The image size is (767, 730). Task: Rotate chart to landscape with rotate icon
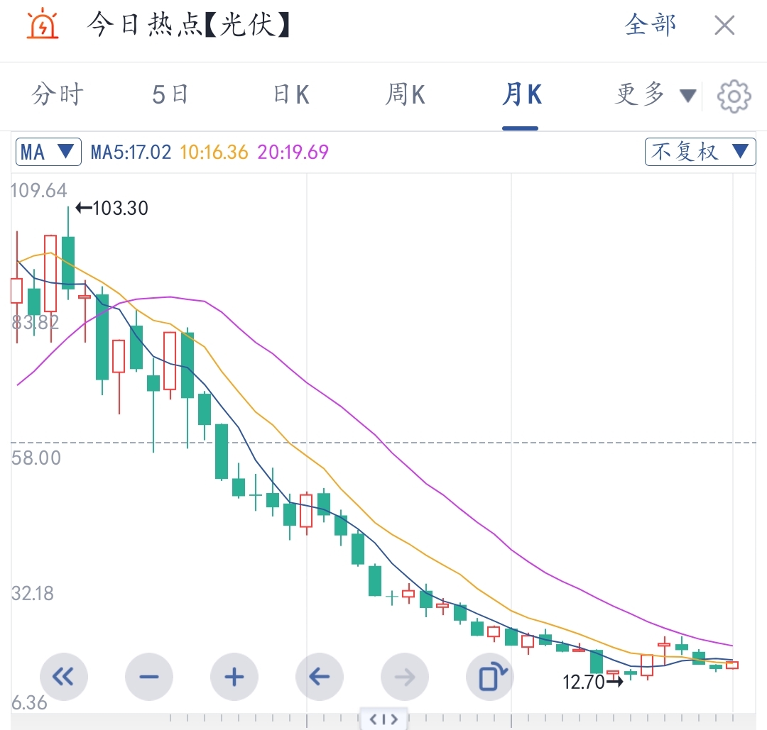(490, 677)
